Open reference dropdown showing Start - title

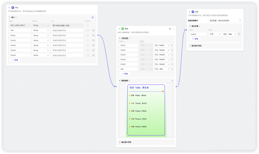coord(162,69)
